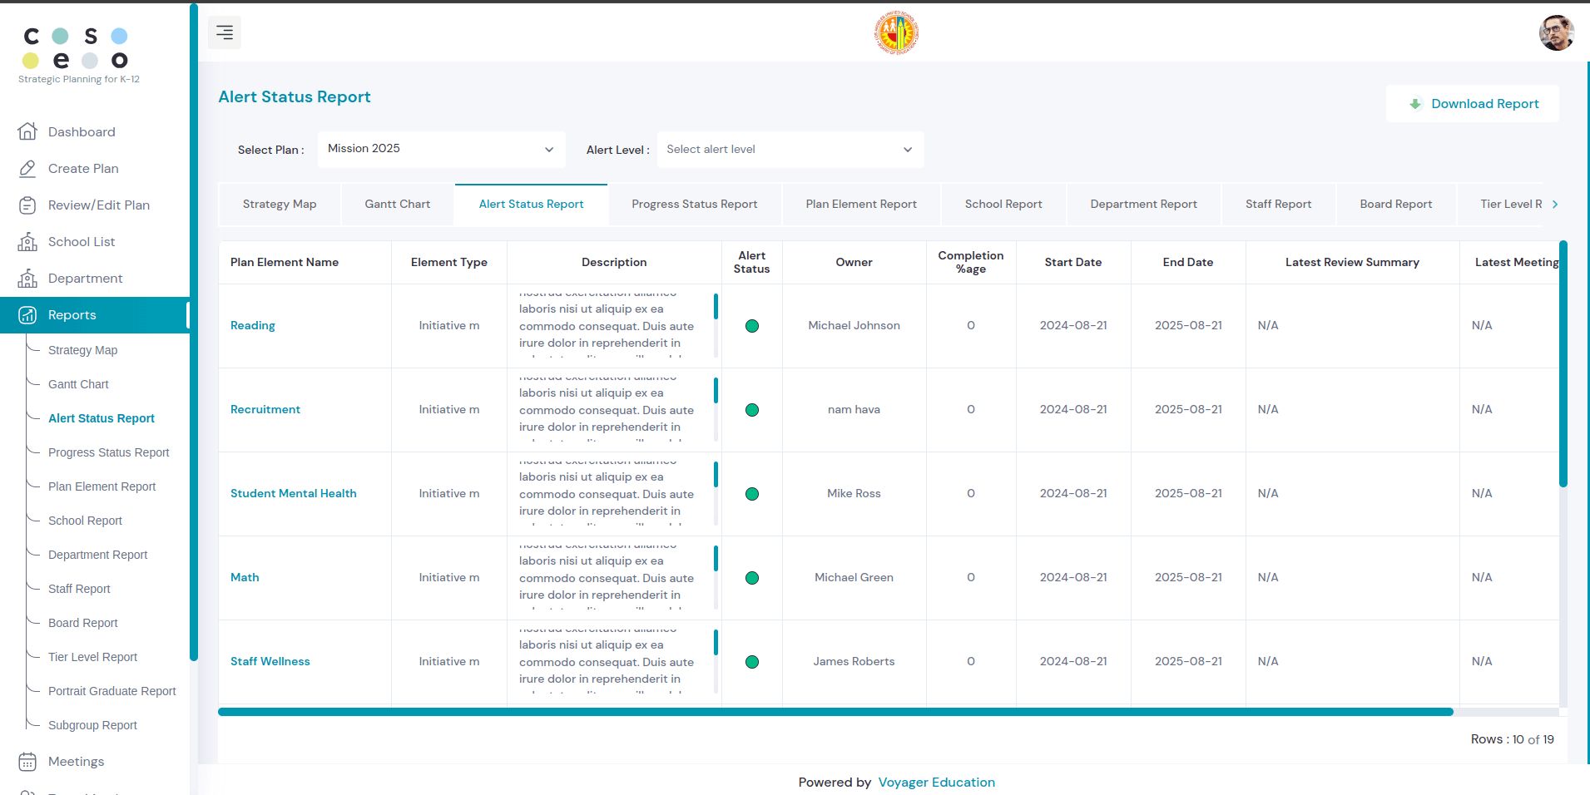
Task: Open the Select Plan dropdown
Action: [441, 150]
